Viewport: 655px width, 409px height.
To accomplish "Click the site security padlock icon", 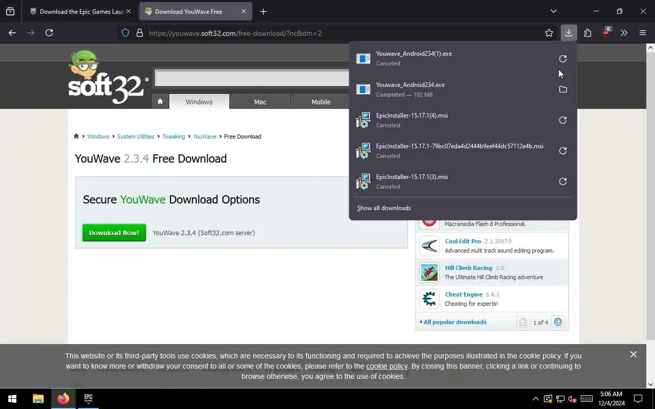I will click(139, 33).
